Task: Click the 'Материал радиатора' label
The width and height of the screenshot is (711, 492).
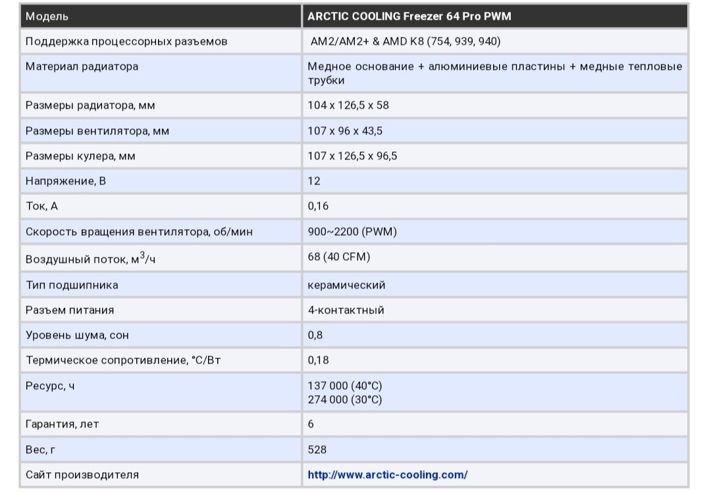Action: [x=82, y=67]
